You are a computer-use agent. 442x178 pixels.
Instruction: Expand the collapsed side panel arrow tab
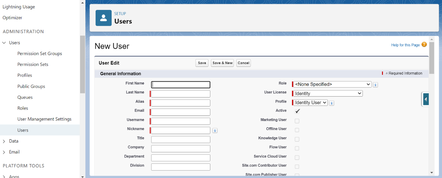426,100
